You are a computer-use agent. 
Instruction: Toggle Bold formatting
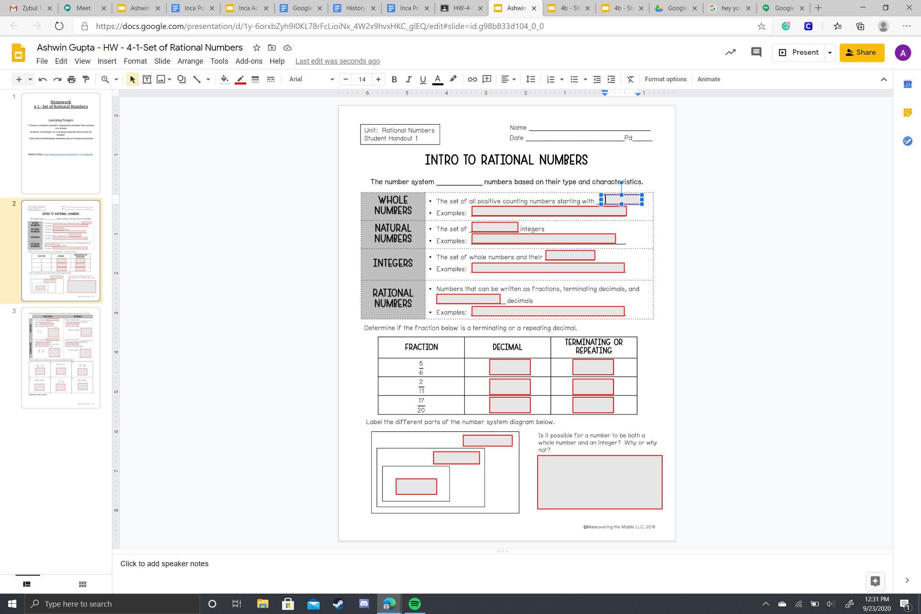(394, 79)
